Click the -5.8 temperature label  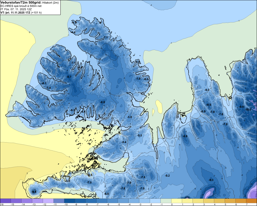(130, 117)
